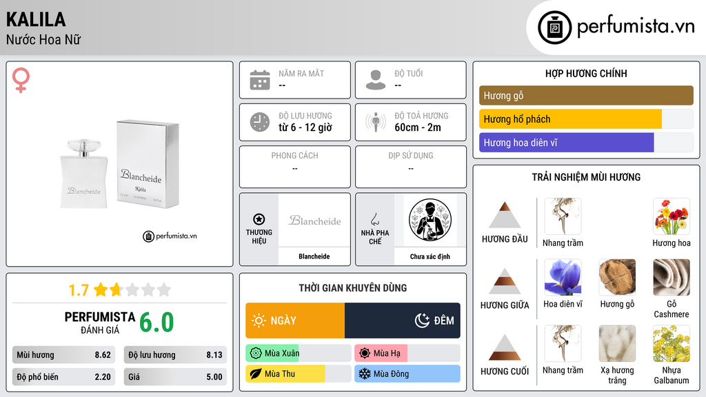Click the sun icon in Ngày bar
The width and height of the screenshot is (706, 397).
[259, 320]
